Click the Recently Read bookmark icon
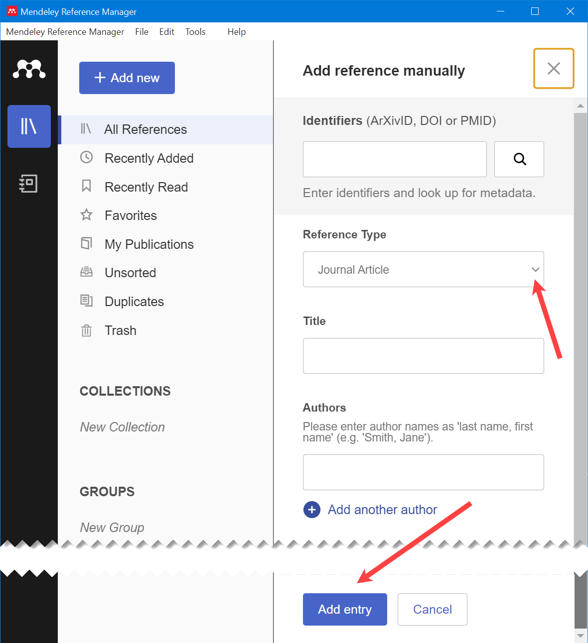Screen dimensions: 588x643 click(x=86, y=186)
